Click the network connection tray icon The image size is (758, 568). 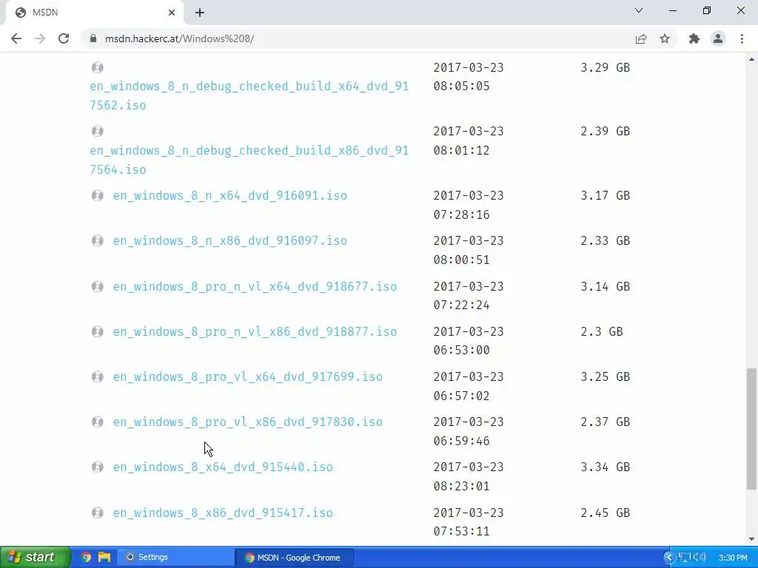click(684, 558)
